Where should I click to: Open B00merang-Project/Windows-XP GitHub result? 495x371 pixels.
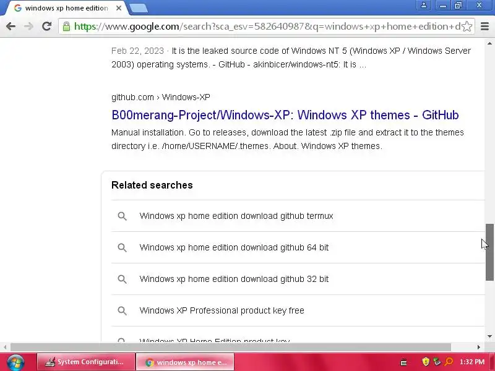[x=285, y=115]
